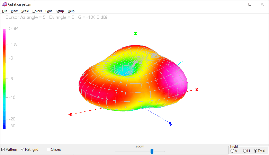Open the Font menu

(49, 11)
